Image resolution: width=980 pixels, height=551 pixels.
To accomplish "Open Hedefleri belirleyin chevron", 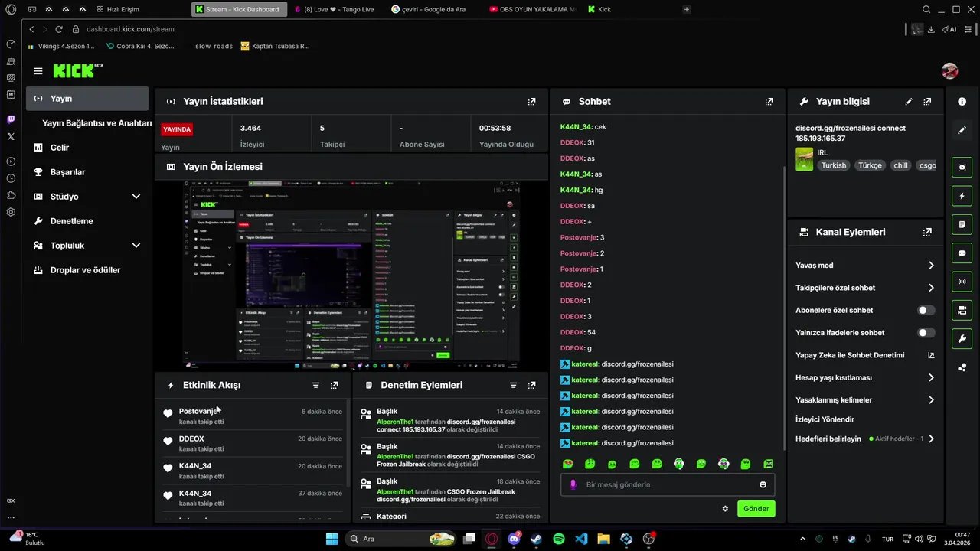I will point(931,439).
